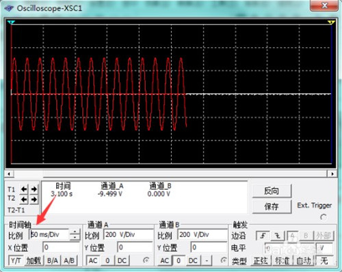Click Channel B terminal radio indicator
The width and height of the screenshot is (342, 272).
click(x=224, y=260)
